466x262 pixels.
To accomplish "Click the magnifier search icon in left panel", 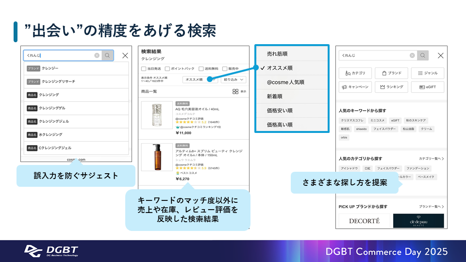I will [108, 56].
